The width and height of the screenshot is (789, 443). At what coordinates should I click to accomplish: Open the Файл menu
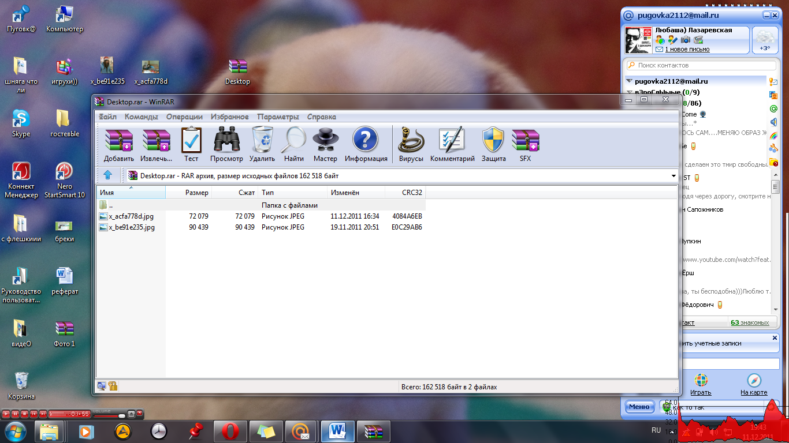107,117
